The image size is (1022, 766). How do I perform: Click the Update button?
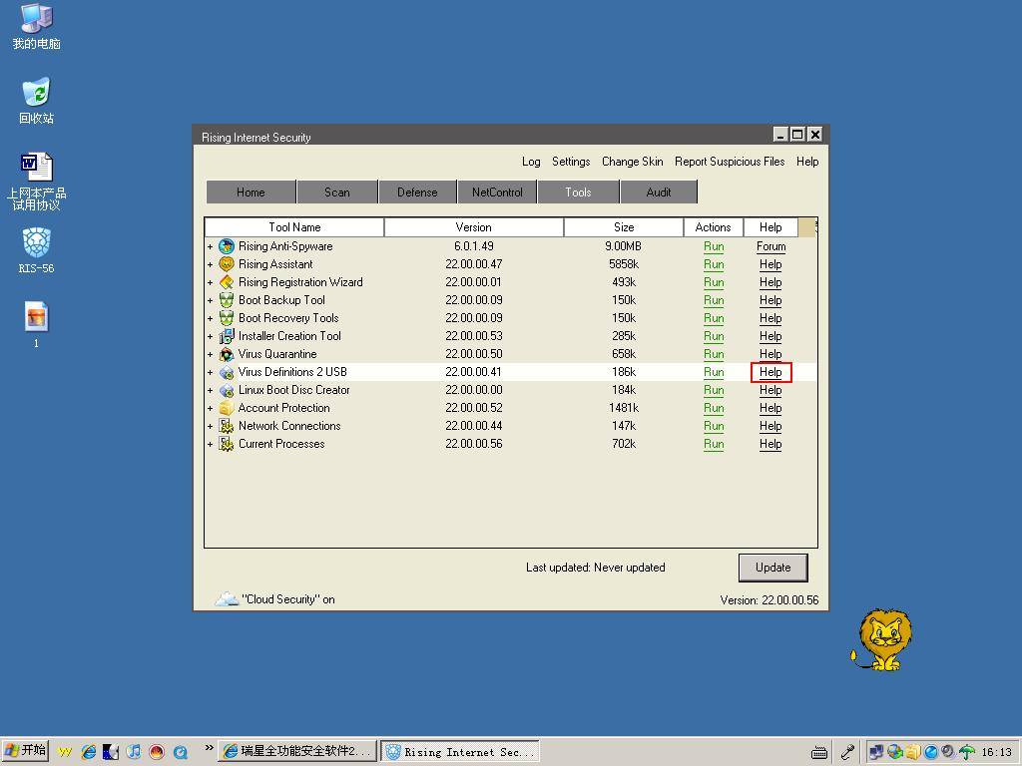coord(773,568)
